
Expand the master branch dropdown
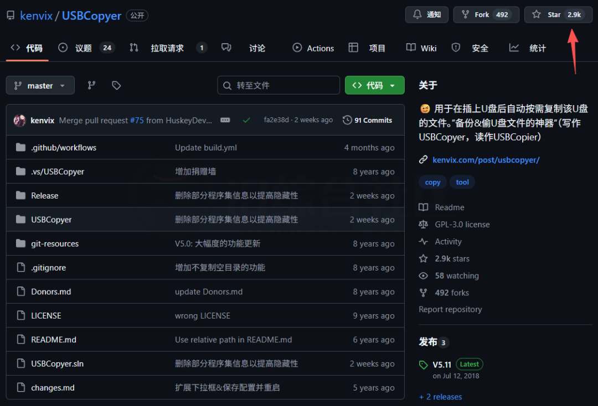(x=40, y=85)
